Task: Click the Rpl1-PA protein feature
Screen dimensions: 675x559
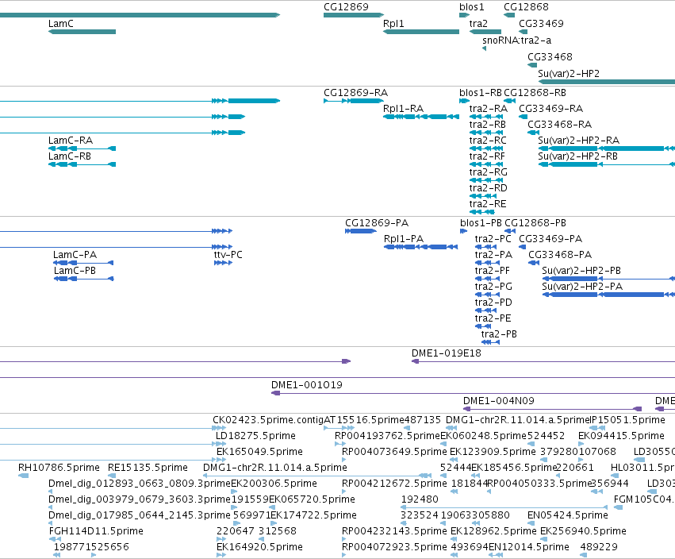Action: point(420,247)
